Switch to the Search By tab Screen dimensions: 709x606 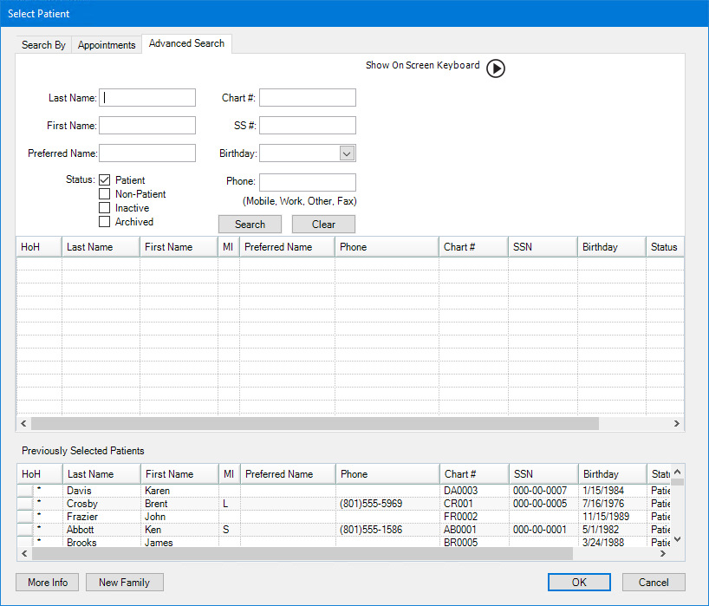(x=43, y=44)
